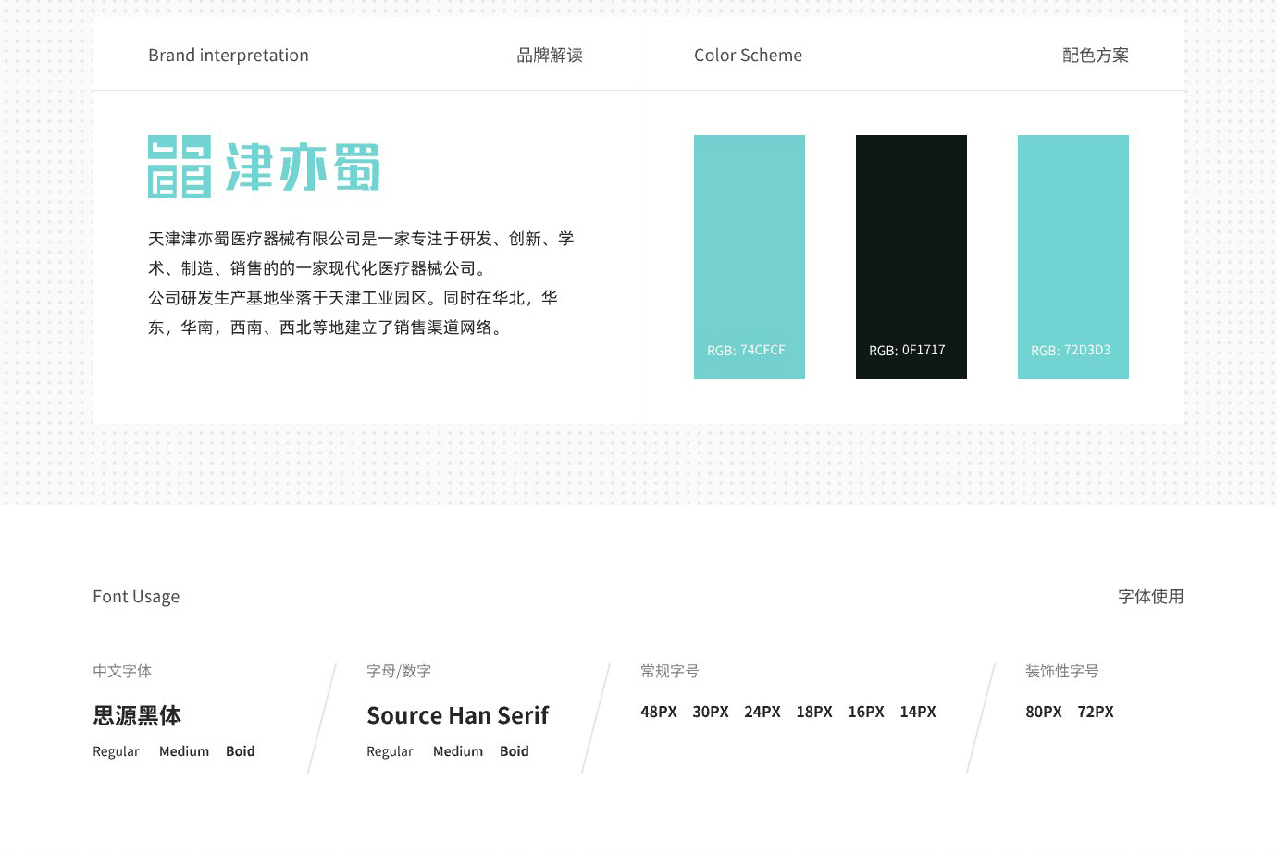Click the 津亦蜀 brand wordmark
The width and height of the screenshot is (1277, 855).
303,167
